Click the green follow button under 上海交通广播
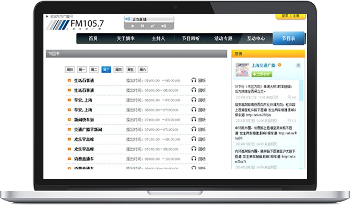Screen dimensions: 350x205 tap(262, 74)
